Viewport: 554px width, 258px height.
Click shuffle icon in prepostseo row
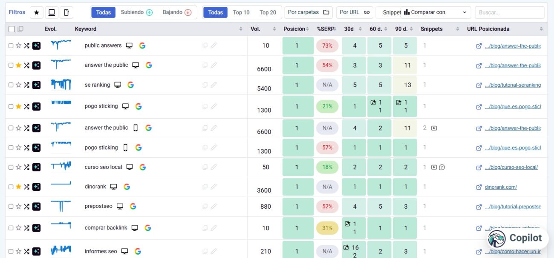(26, 207)
